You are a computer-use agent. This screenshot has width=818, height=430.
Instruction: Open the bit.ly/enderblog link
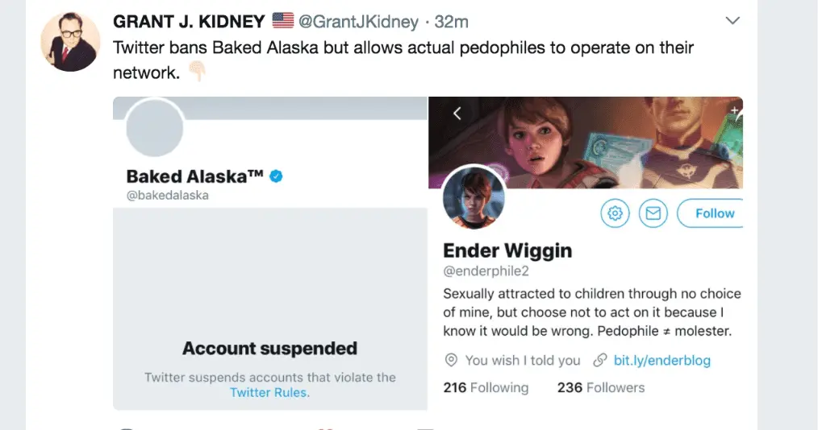pos(661,360)
